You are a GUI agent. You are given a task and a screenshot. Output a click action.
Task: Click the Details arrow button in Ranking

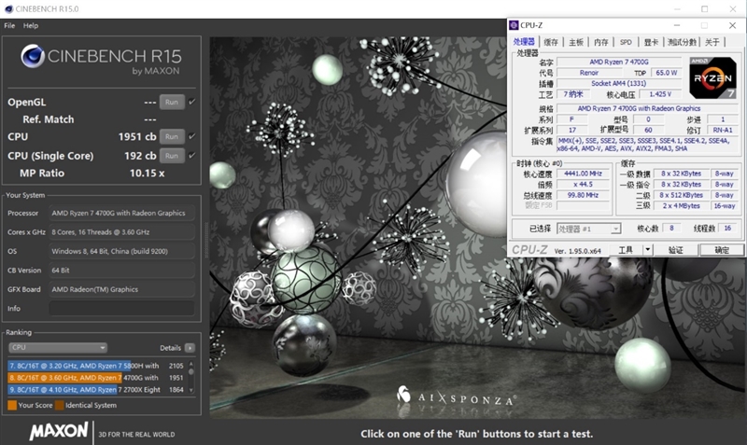[190, 347]
